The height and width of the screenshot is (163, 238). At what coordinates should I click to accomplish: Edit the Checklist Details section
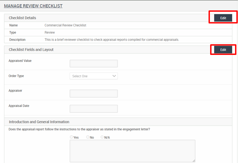coord(223,18)
